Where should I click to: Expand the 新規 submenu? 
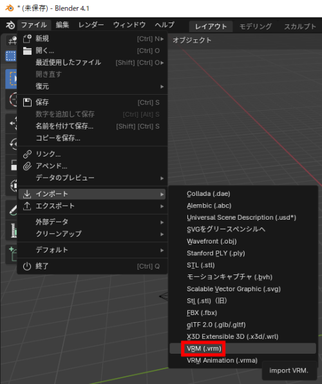(x=93, y=39)
